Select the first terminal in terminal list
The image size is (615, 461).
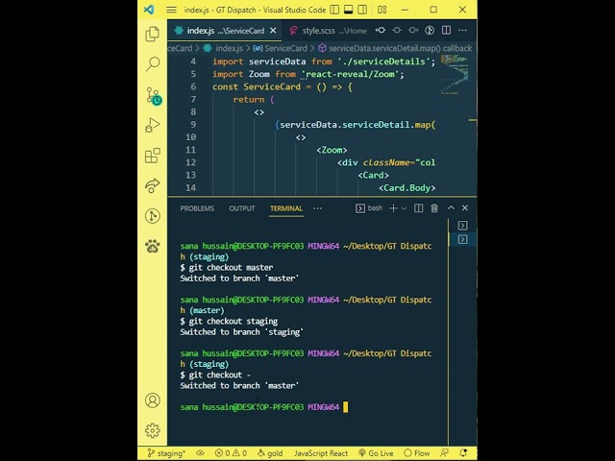(x=463, y=226)
